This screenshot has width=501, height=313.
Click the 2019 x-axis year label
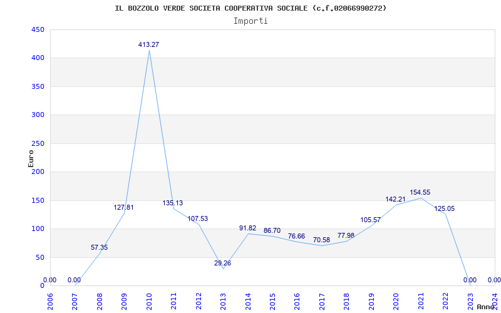371,301
